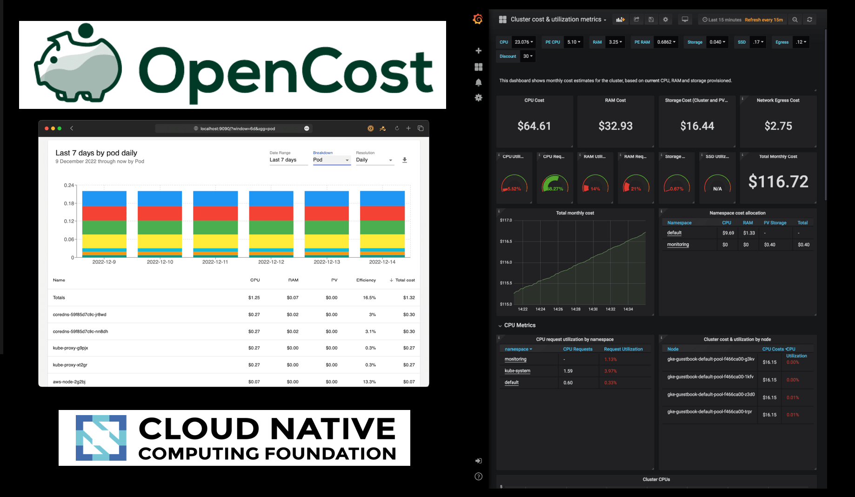The image size is (855, 497).
Task: Open Configuration gear in Grafana sidebar
Action: click(x=478, y=98)
